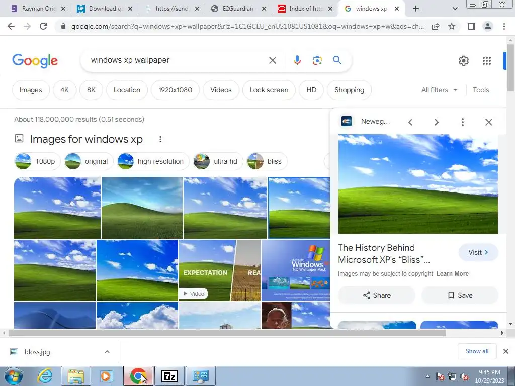Open Google quick settings gear
The height and width of the screenshot is (386, 515).
tap(463, 61)
